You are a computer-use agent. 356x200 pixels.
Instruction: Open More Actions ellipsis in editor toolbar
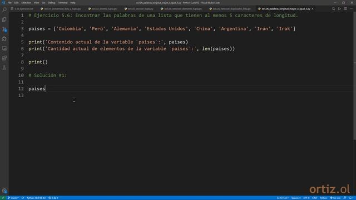click(x=352, y=9)
